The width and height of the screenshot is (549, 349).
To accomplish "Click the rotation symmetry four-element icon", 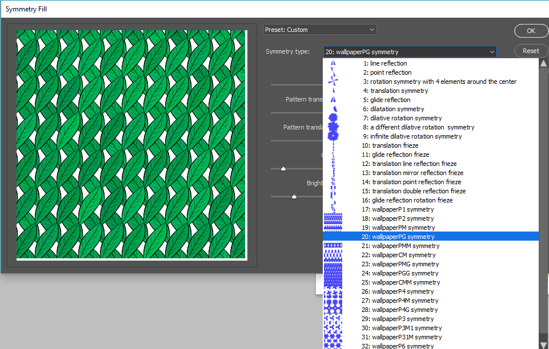I will pos(332,82).
